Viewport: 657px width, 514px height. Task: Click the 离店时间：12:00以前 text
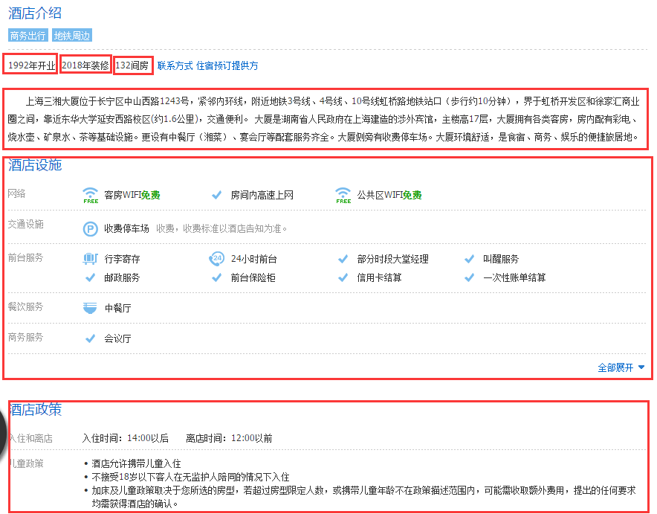pyautogui.click(x=229, y=438)
